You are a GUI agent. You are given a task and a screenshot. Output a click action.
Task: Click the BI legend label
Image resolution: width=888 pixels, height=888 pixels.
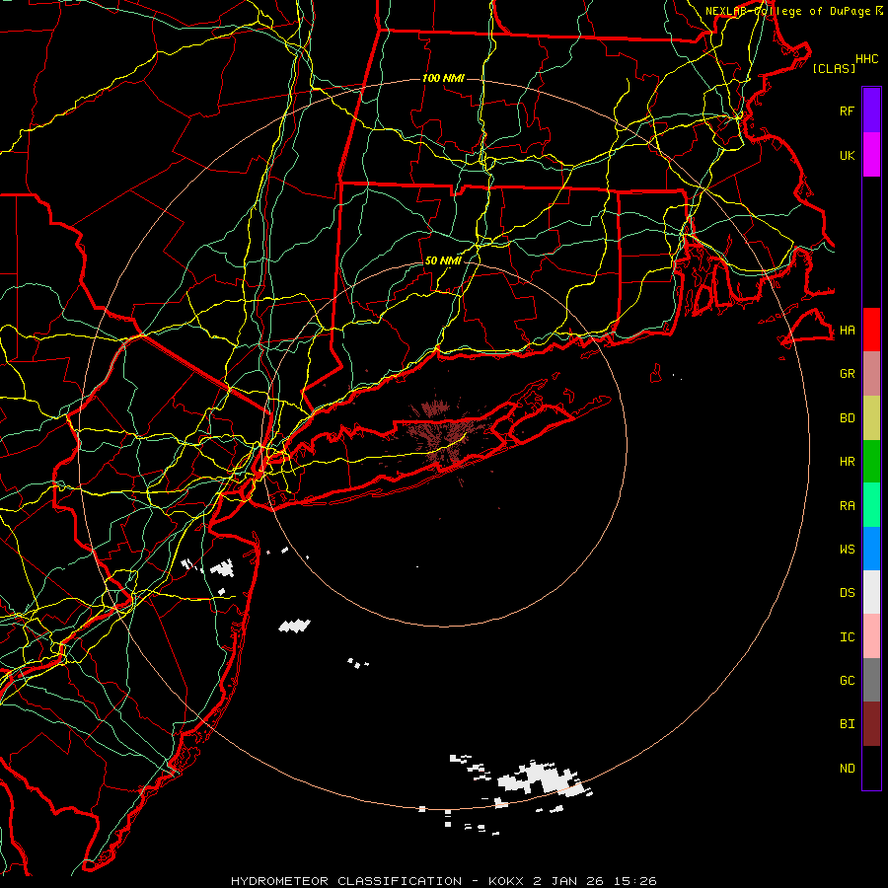click(848, 724)
